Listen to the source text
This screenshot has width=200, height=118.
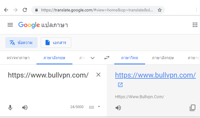(25, 108)
